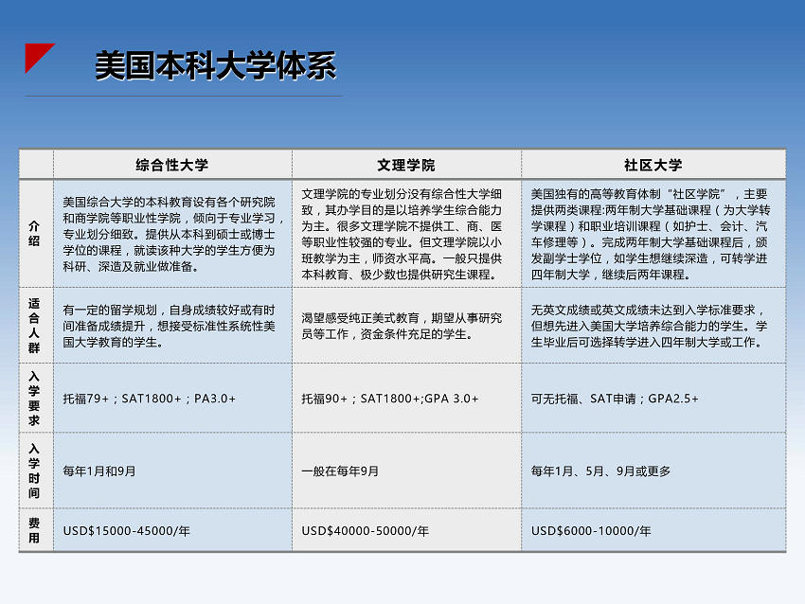Viewport: 805px width, 604px height.
Task: Select the USD$40000-50000/年 cost cell
Action: pos(406,530)
